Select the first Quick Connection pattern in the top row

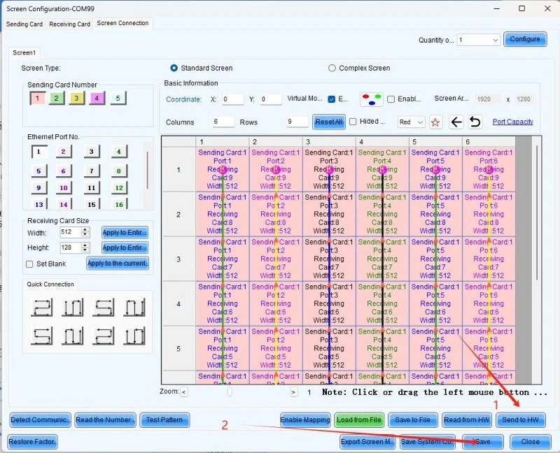[x=42, y=308]
